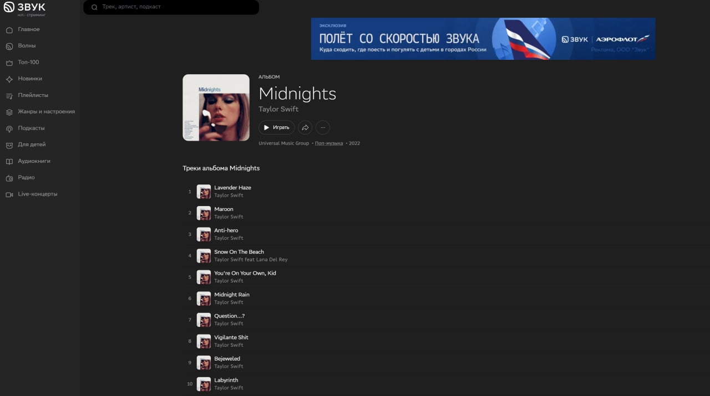This screenshot has width=710, height=396.
Task: Follow the Поп-музыка genre link
Action: coord(329,143)
